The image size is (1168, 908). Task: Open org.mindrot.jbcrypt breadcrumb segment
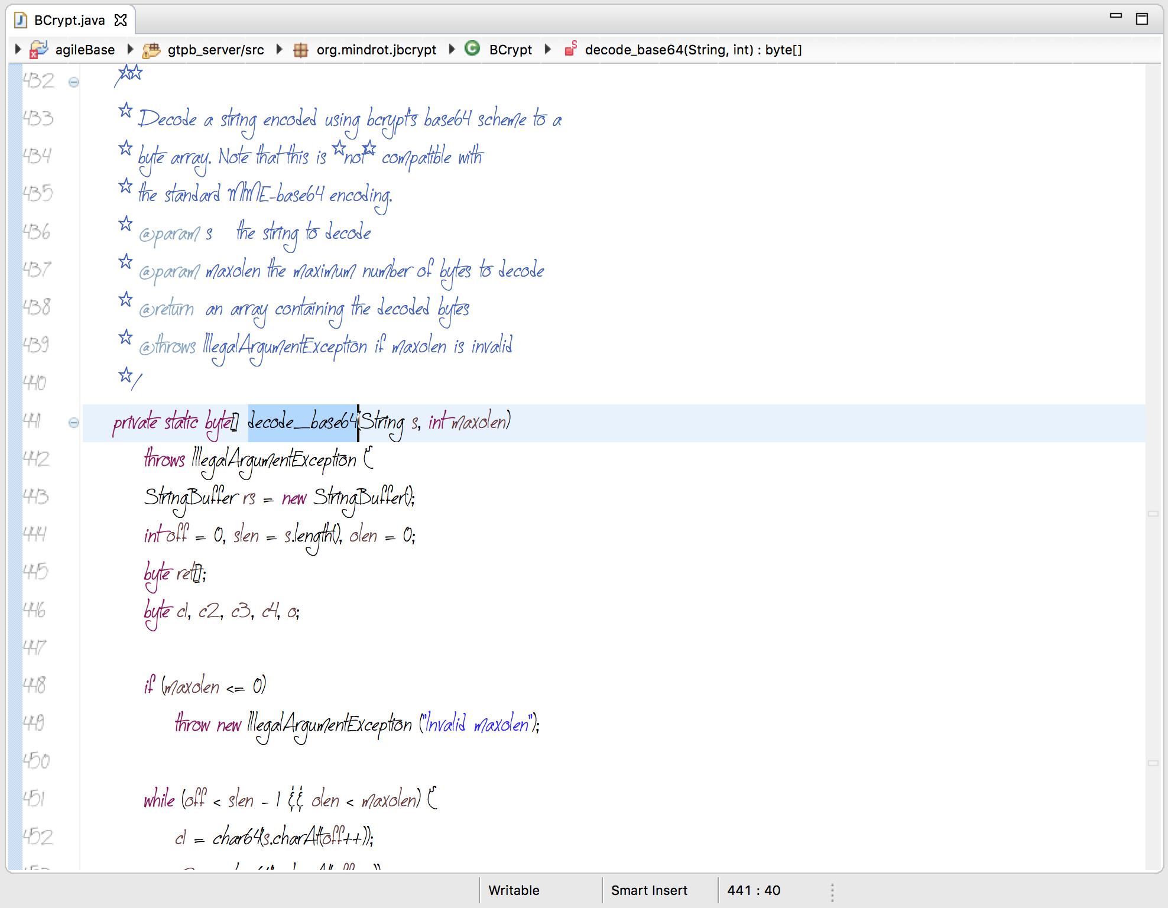click(x=377, y=50)
